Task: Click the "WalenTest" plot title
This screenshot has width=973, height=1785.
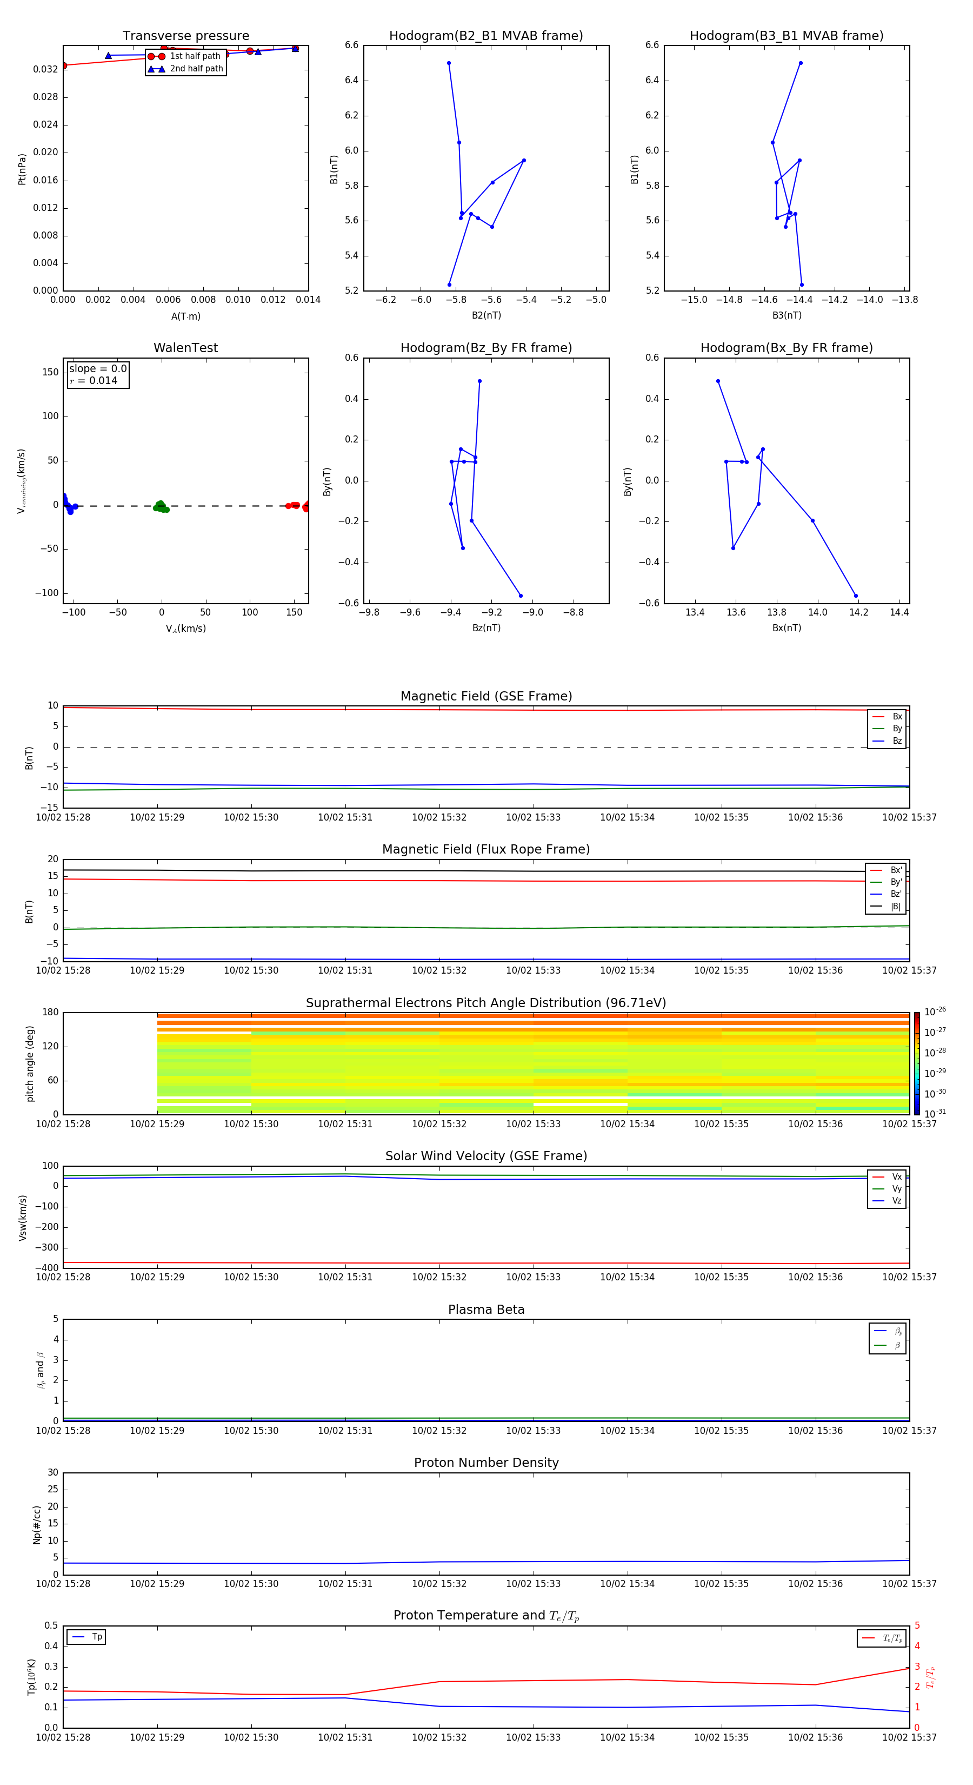Action: pyautogui.click(x=185, y=348)
